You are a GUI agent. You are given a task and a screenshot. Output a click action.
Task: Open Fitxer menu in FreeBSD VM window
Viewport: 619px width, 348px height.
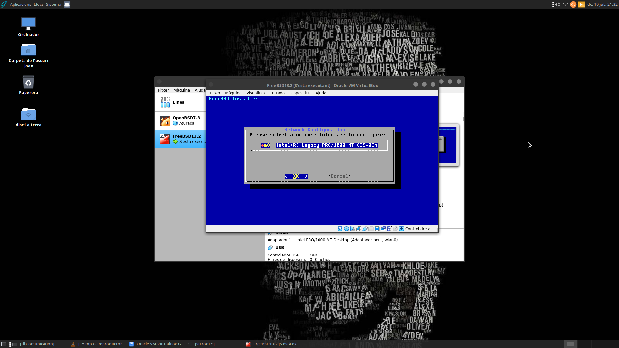pyautogui.click(x=215, y=93)
